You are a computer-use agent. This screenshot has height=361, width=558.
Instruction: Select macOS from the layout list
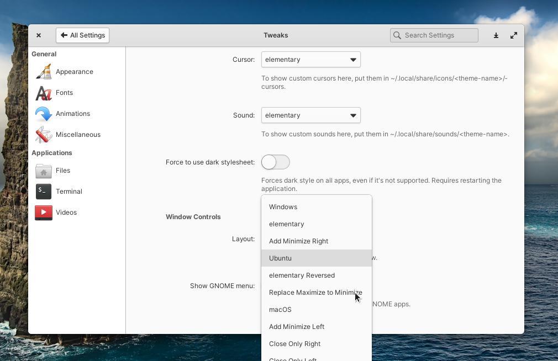click(280, 309)
